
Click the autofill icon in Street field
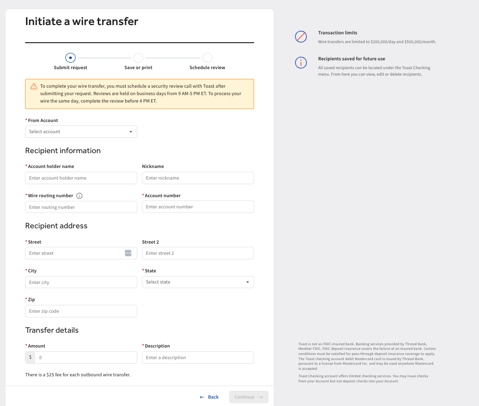(x=128, y=253)
